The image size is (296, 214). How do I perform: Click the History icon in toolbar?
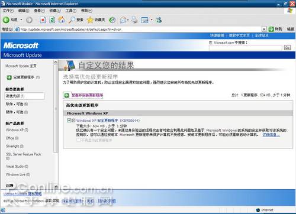(112, 20)
